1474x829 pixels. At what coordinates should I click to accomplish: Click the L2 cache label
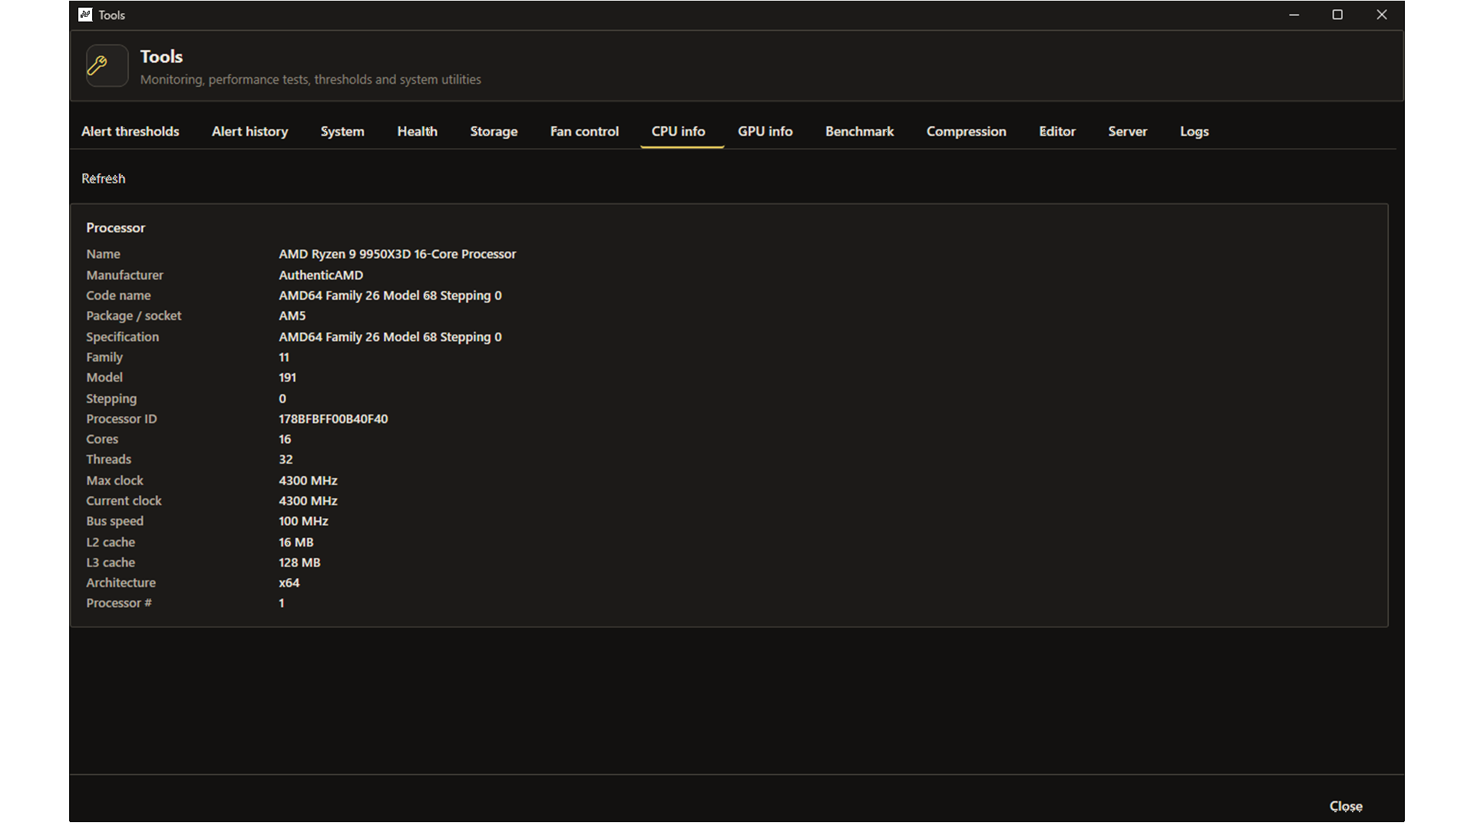(x=111, y=542)
